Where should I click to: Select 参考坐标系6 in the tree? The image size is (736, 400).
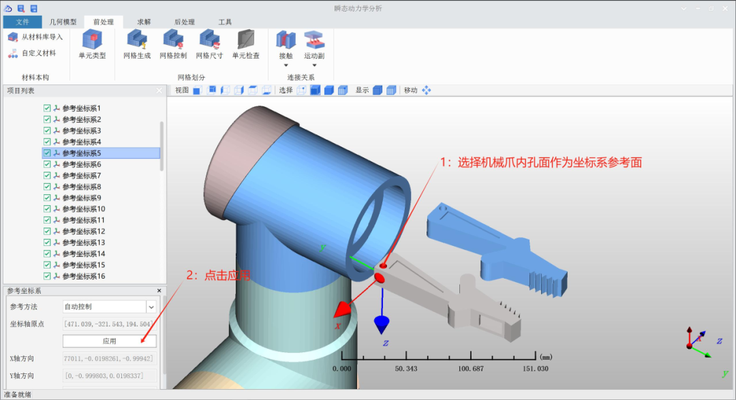pos(82,164)
